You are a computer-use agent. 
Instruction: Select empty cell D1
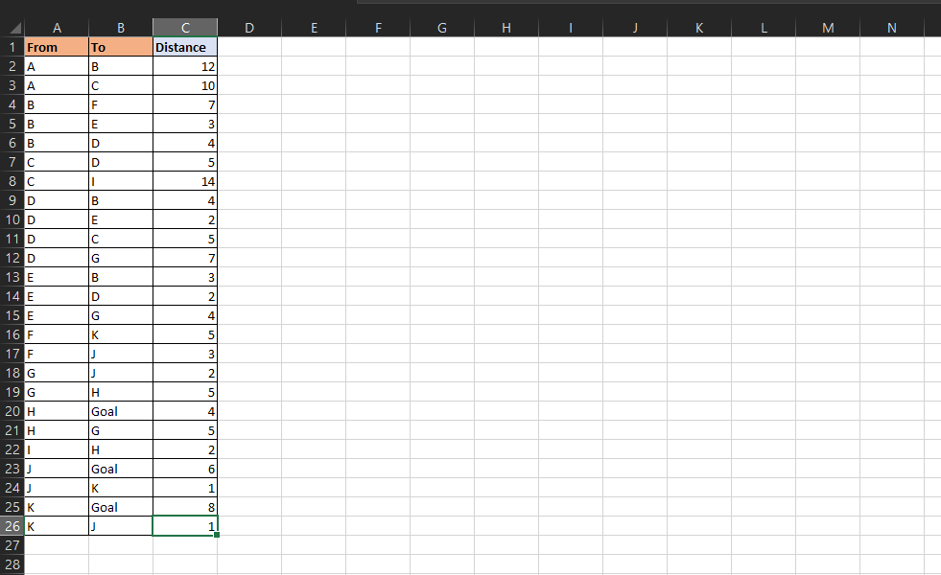click(249, 47)
